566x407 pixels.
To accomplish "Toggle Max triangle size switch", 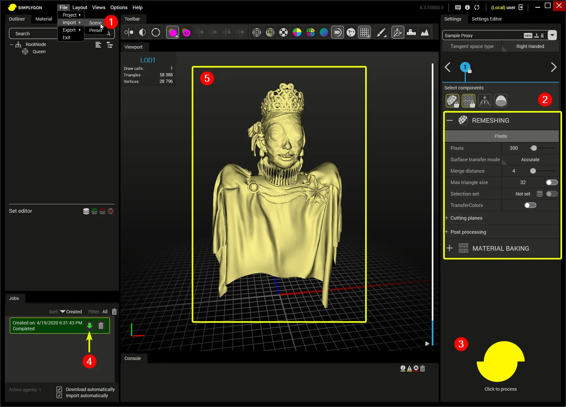I will click(552, 182).
